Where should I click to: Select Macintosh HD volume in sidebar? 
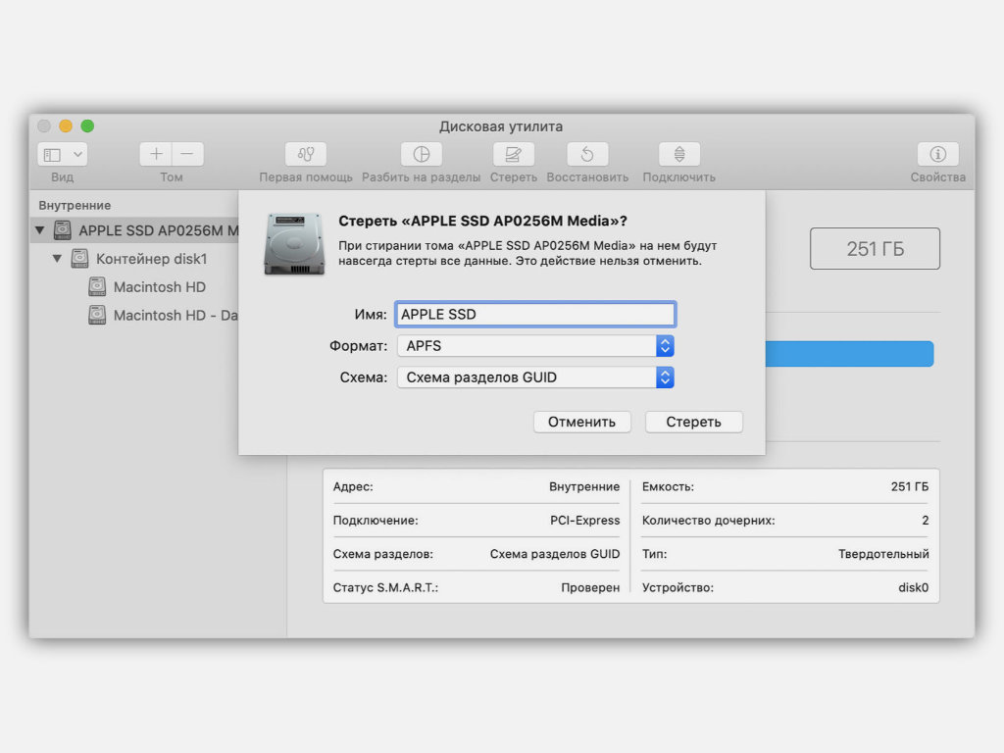point(159,287)
